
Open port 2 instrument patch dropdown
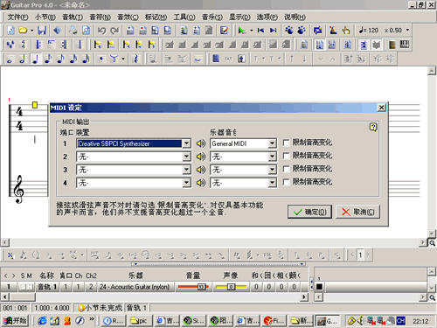pos(272,157)
